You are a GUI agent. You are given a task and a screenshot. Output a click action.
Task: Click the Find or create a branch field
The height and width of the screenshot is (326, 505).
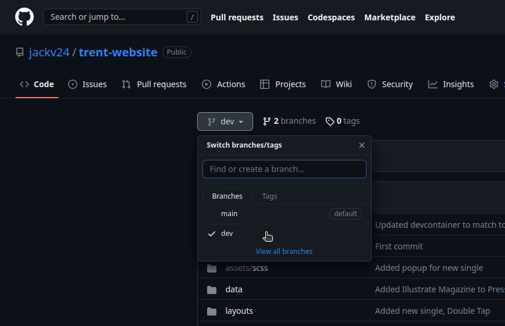tap(284, 169)
